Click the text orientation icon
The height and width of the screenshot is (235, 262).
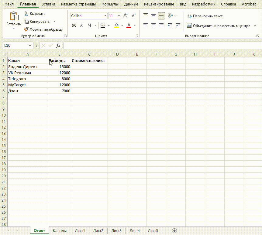170,16
